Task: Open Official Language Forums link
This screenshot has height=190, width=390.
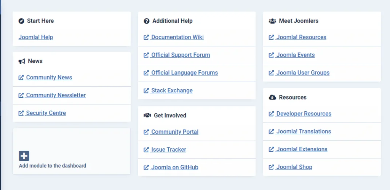Action: 181,73
